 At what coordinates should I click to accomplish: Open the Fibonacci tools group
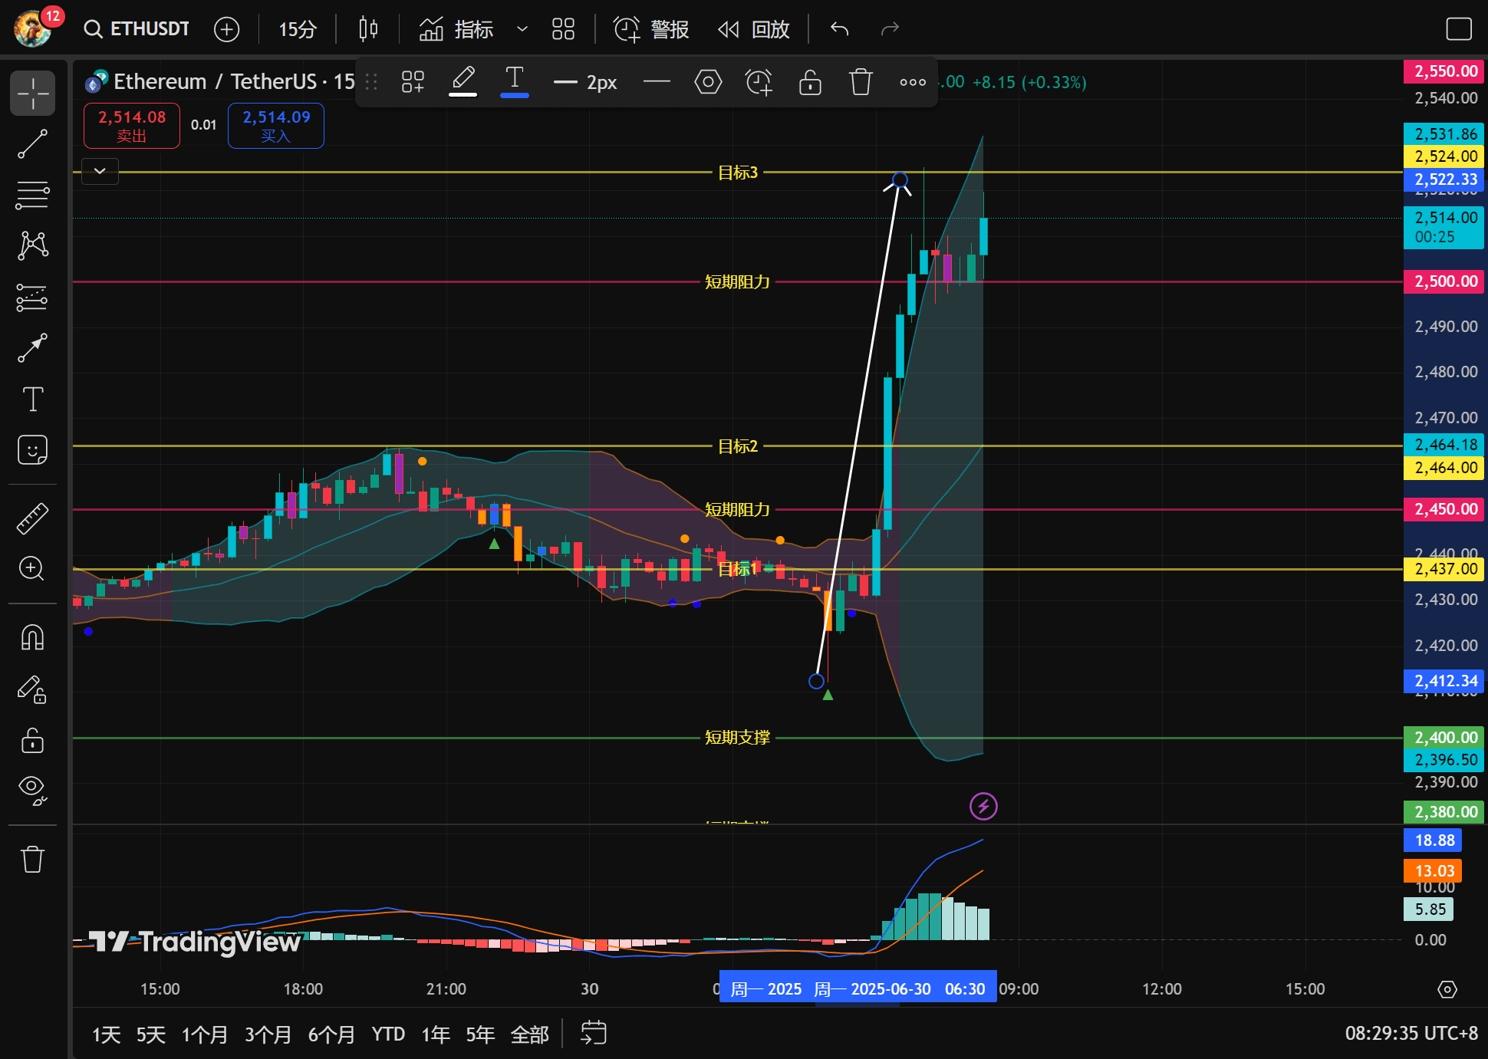tap(32, 196)
